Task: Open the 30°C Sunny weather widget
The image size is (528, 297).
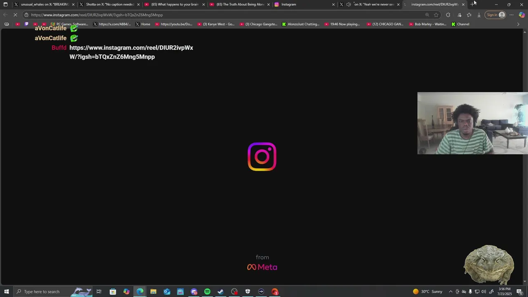Action: 428,292
